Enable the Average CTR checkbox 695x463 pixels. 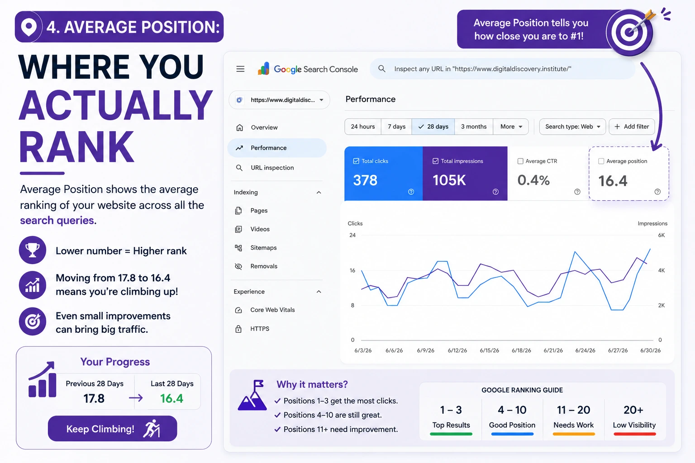coord(520,161)
